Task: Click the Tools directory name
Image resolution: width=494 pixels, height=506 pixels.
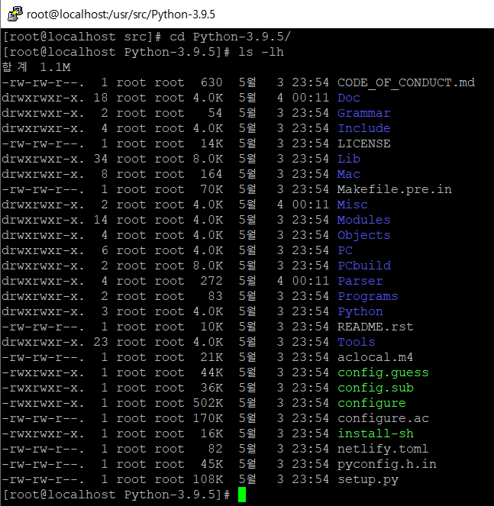Action: [356, 342]
